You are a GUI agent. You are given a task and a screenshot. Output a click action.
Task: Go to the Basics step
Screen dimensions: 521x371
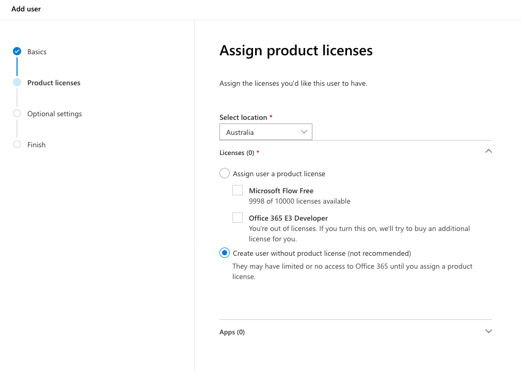coord(37,52)
